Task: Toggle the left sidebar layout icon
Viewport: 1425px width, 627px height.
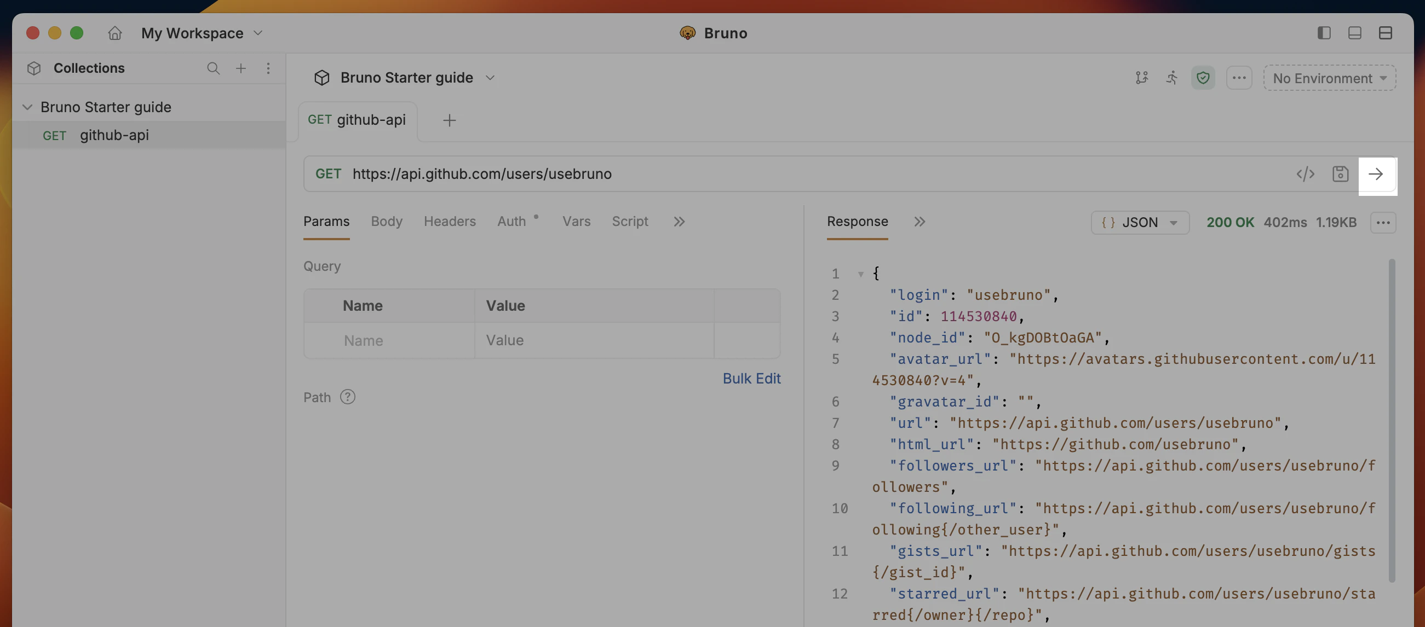Action: (1323, 33)
